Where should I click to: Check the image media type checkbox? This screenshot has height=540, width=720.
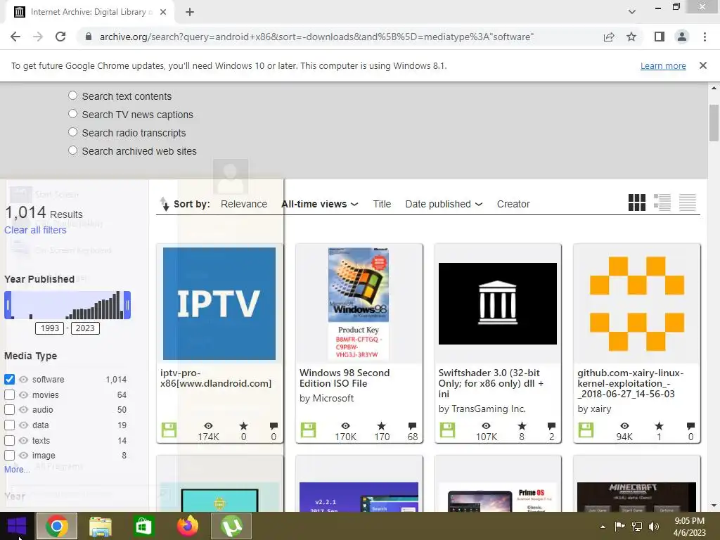[9, 456]
